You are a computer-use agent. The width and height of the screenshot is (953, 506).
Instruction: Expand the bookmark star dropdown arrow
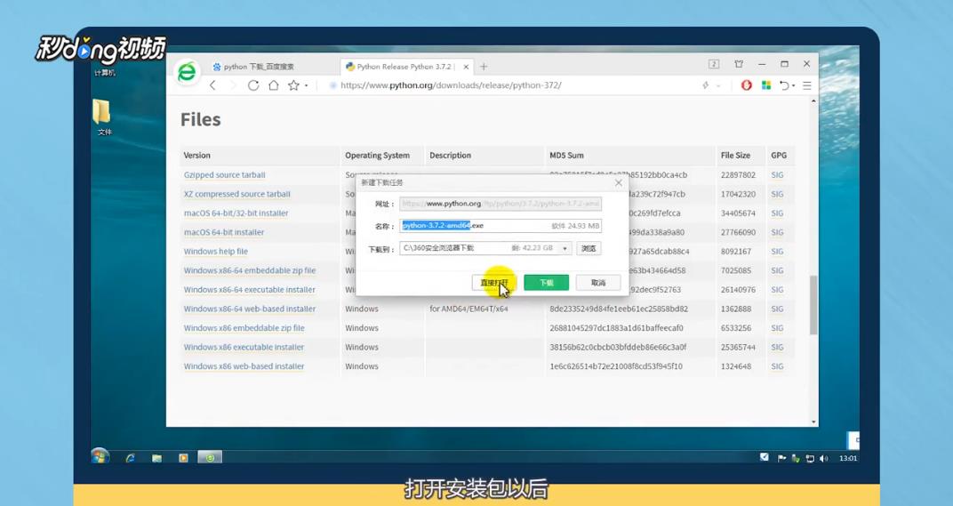(x=307, y=86)
